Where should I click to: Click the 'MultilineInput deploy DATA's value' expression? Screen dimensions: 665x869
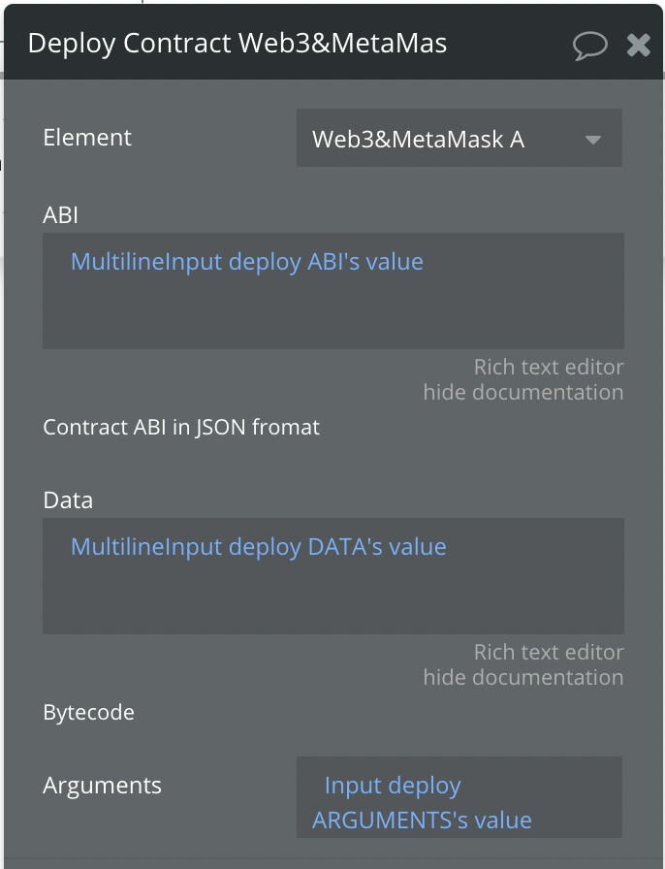coord(259,547)
